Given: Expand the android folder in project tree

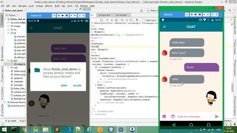Looking at the screenshot, I should [x=8, y=23].
